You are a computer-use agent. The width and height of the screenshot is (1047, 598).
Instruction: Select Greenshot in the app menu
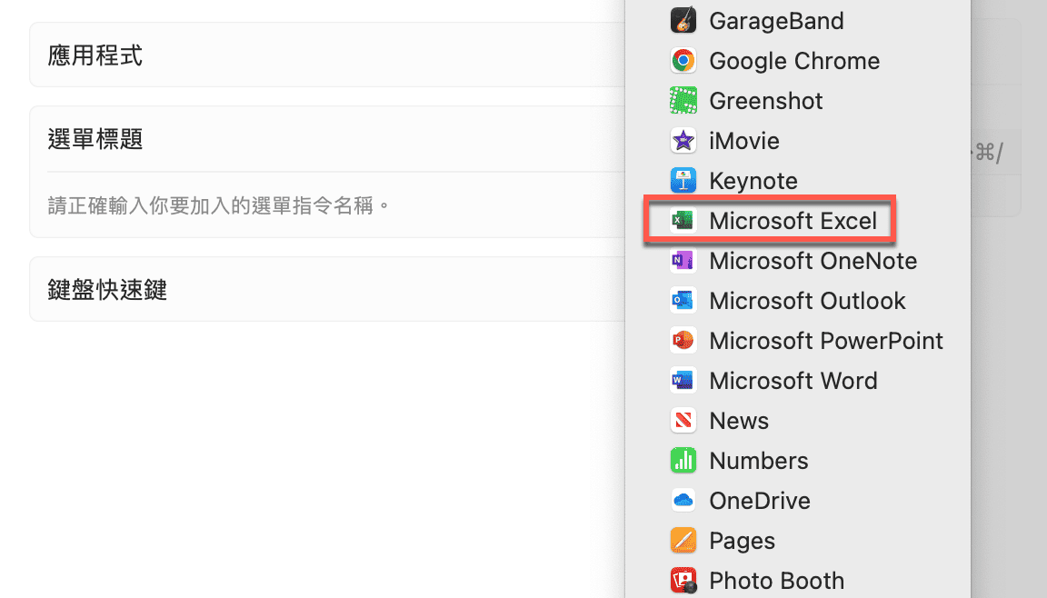797,101
